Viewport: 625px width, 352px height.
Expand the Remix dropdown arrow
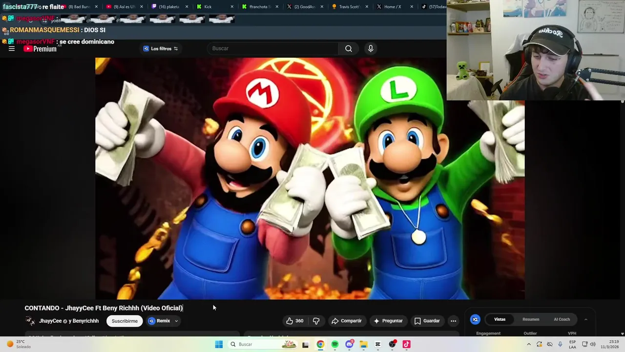click(176, 321)
